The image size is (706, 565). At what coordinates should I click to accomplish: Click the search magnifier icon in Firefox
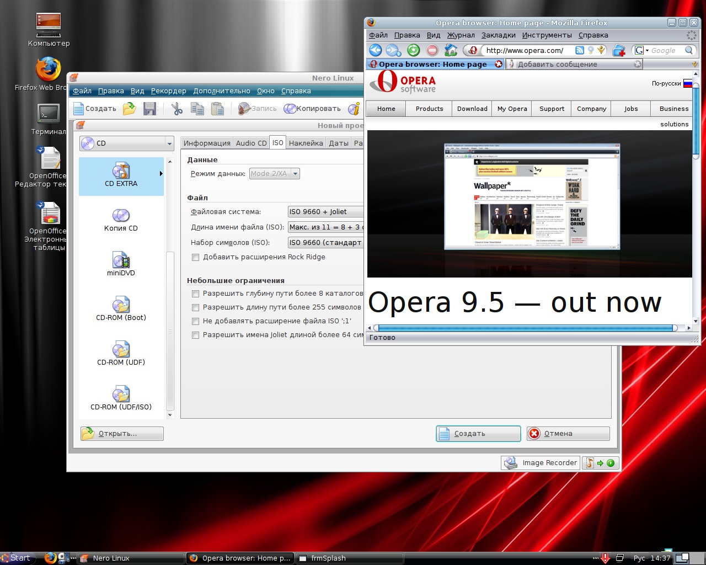tap(689, 50)
